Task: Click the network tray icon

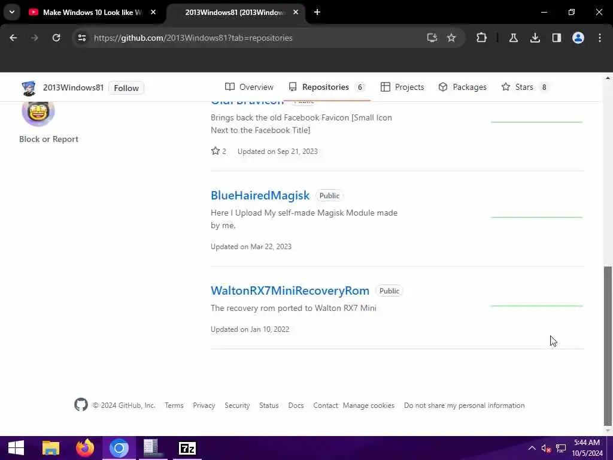Action: (561, 448)
